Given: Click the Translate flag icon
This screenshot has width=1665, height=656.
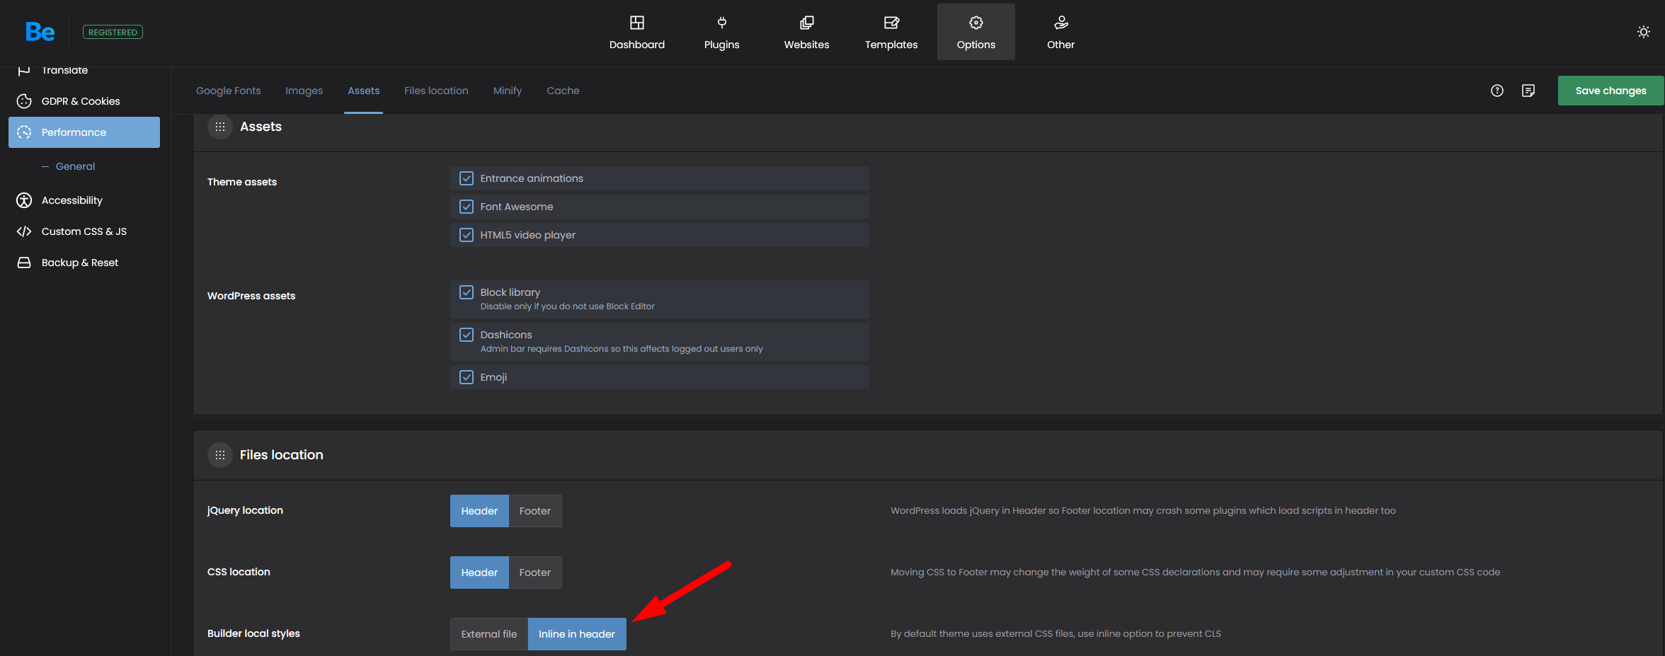Looking at the screenshot, I should tap(24, 71).
